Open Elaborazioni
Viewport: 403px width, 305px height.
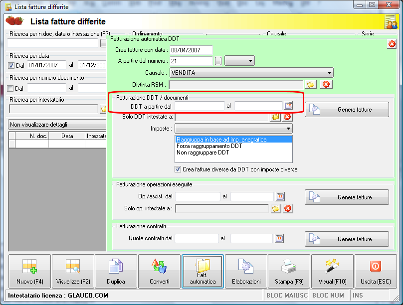[x=246, y=272]
